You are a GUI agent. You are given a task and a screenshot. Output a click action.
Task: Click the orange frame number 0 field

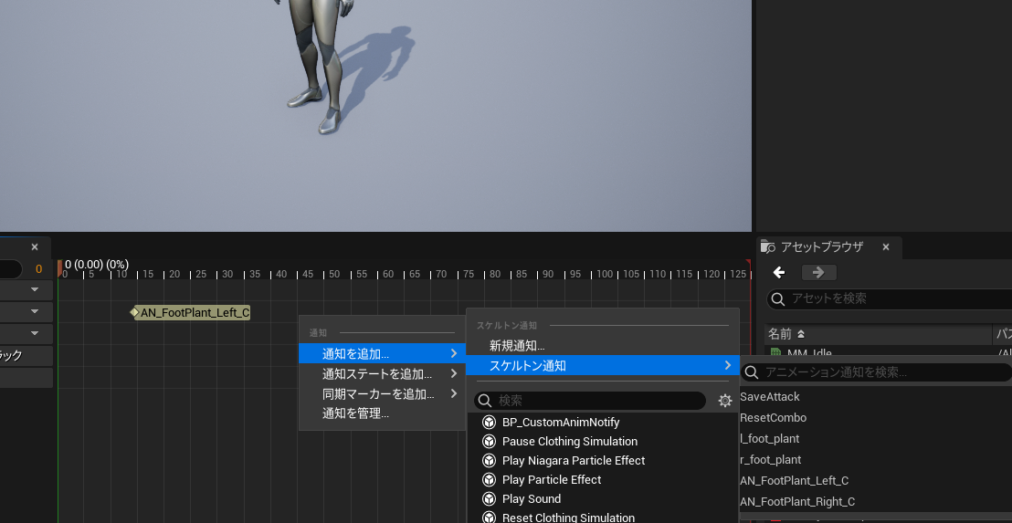pyautogui.click(x=38, y=269)
